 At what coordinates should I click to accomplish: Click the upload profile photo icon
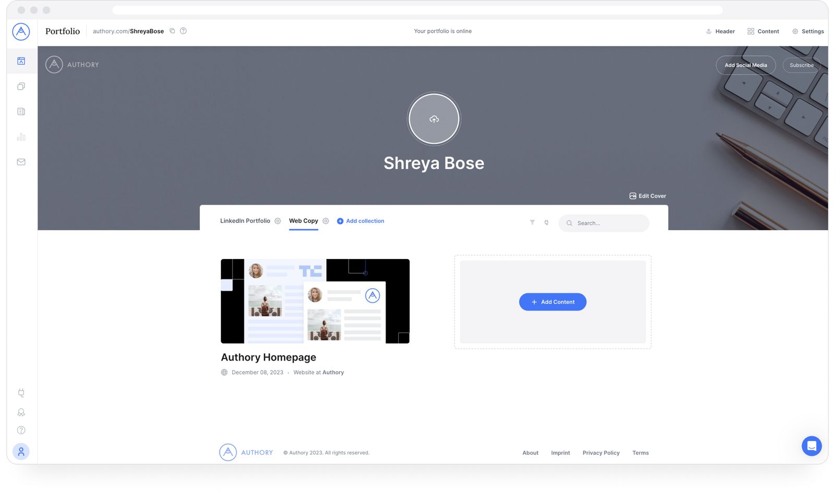[x=434, y=119]
